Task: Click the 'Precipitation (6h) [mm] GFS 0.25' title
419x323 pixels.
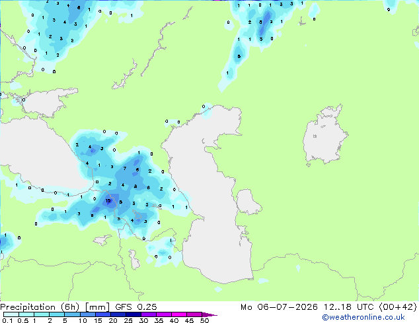Action: point(79,307)
